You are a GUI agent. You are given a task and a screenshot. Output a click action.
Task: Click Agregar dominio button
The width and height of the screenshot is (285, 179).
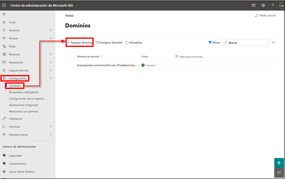(x=80, y=42)
